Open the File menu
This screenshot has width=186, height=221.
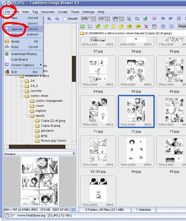[8, 12]
